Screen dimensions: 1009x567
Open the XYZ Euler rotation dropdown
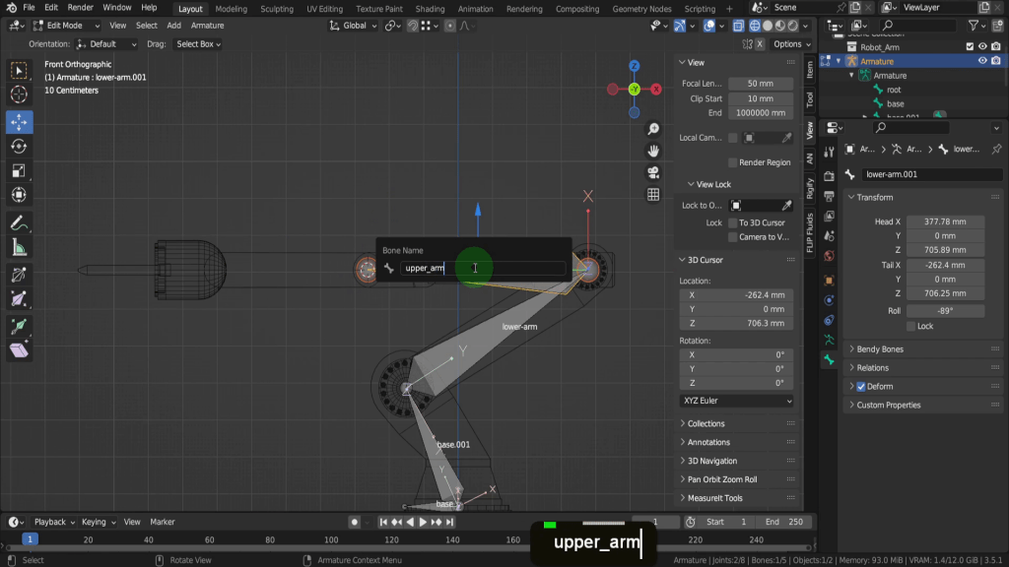coord(736,402)
